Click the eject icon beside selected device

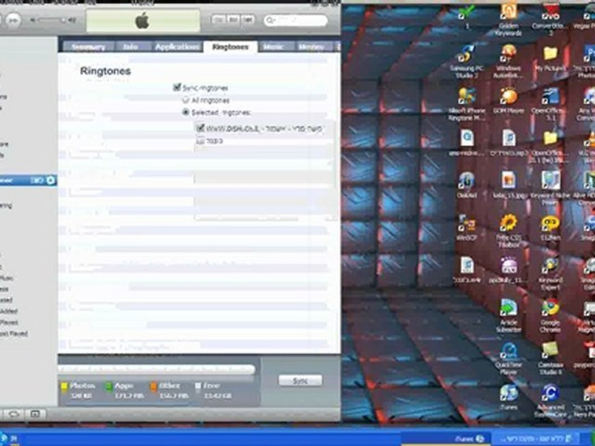point(50,180)
